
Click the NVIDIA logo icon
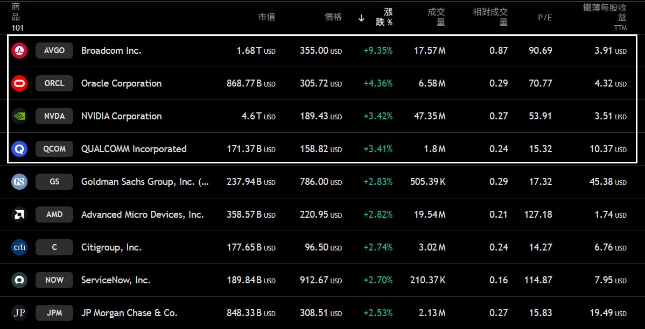point(19,116)
